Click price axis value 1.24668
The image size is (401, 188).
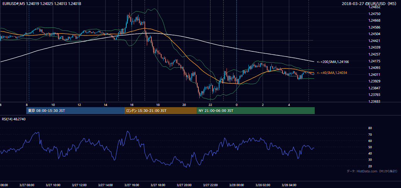[374, 20]
